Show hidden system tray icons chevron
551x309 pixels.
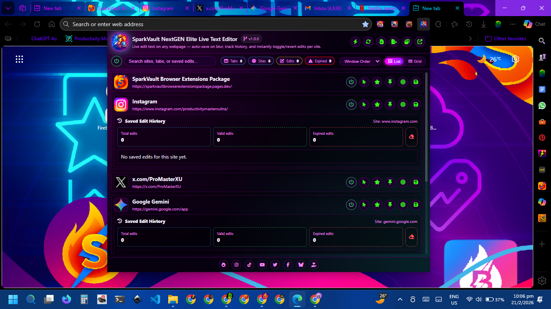tap(400, 299)
